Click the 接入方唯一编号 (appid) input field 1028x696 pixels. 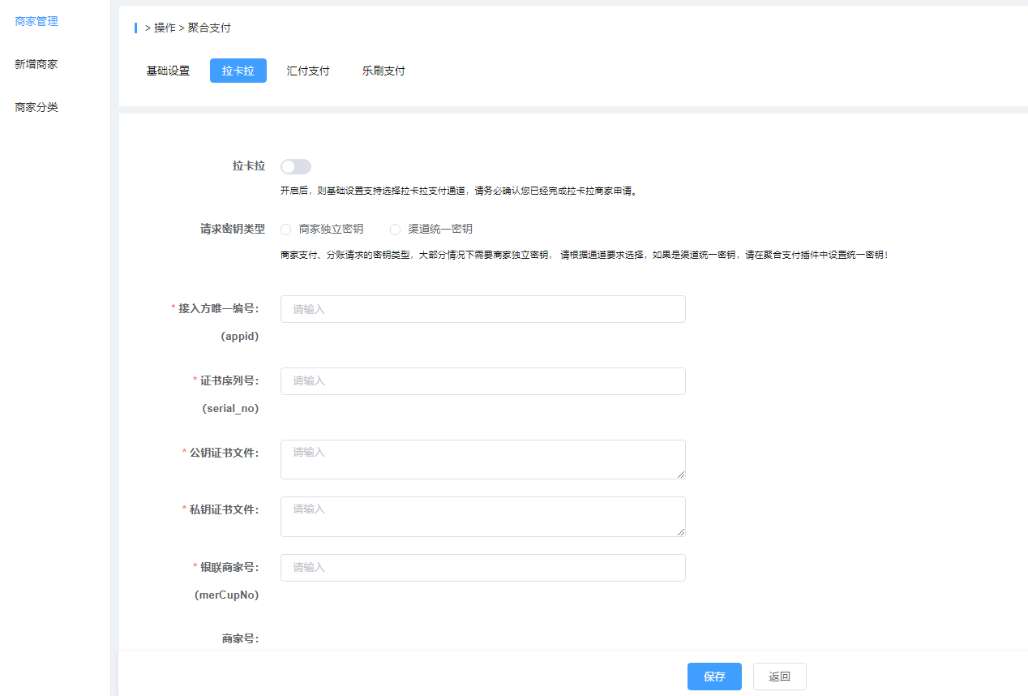[482, 309]
